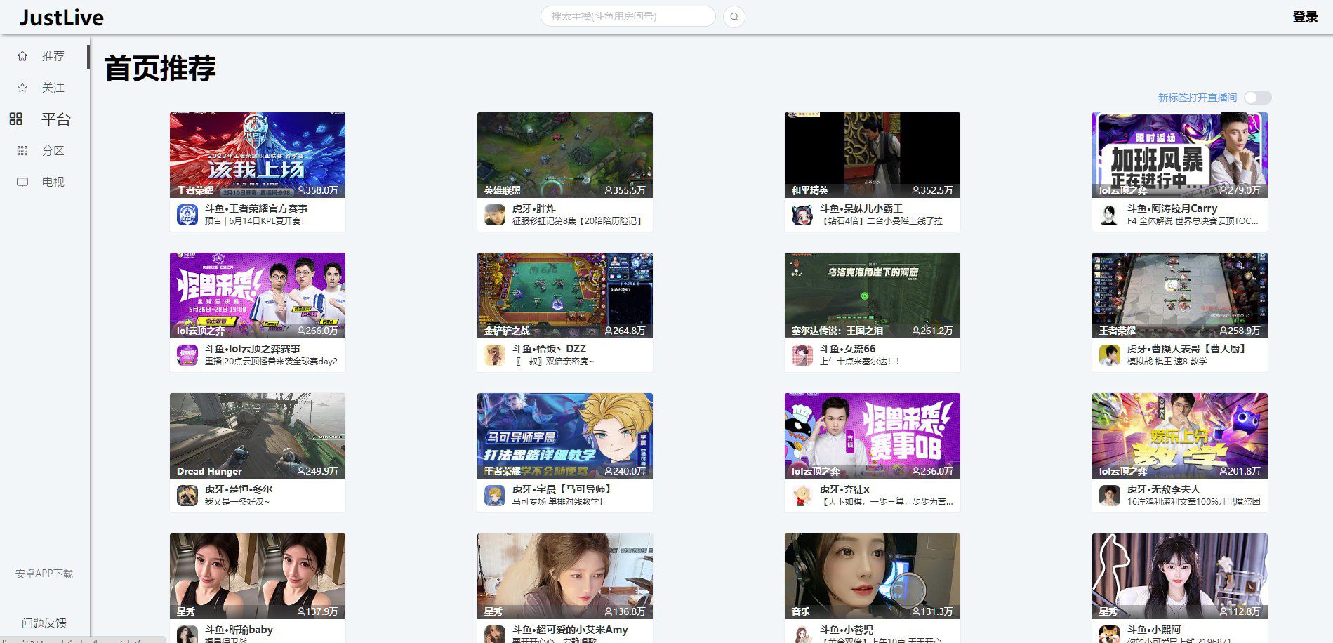1333x643 pixels.
Task: Click the search magnifier icon
Action: (734, 16)
